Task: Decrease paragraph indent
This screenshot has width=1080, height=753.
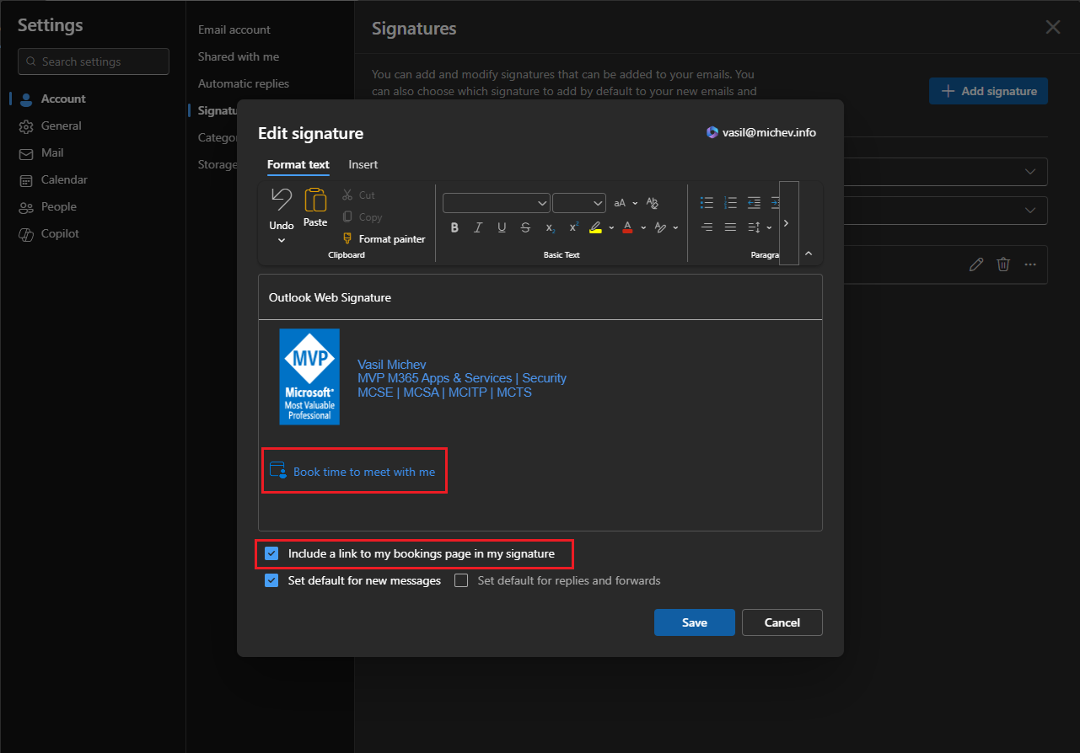Action: (754, 203)
